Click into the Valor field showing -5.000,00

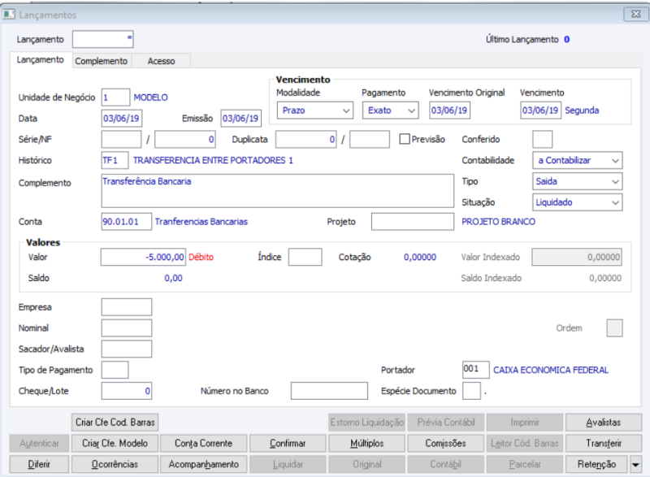(x=143, y=257)
